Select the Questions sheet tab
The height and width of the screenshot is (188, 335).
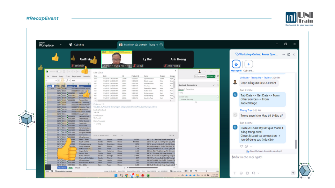62,168
